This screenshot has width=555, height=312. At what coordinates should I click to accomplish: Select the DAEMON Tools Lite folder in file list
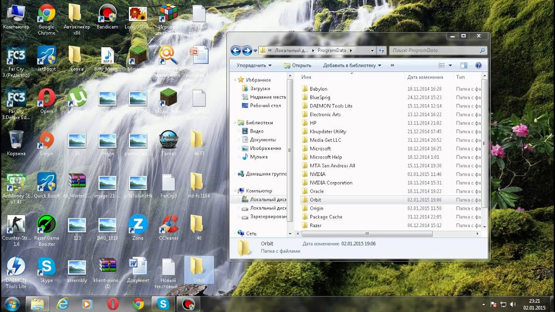click(x=327, y=106)
